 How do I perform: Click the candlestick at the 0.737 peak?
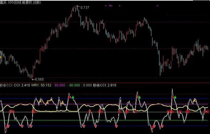pyautogui.click(x=77, y=9)
